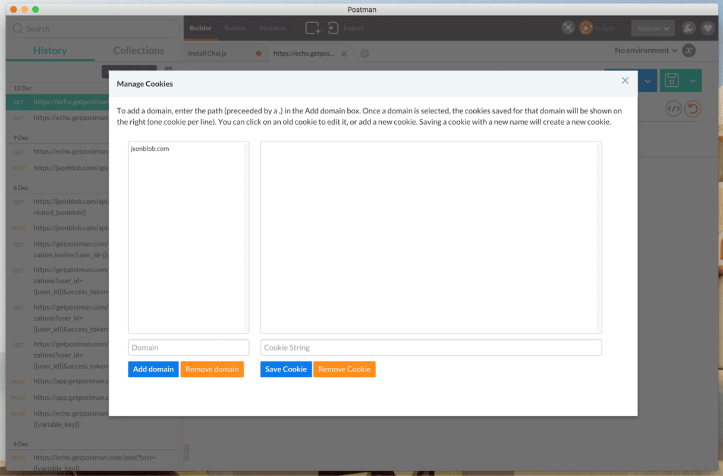
Task: Focus the Cookie String input field
Action: (430, 348)
